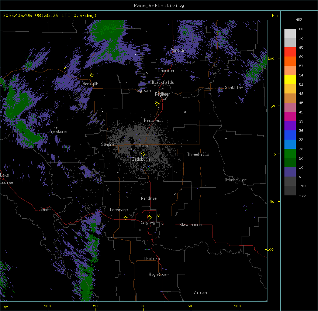Pick the bright yellow 51–54 dBZ swatch
Viewport: 318px width, 311px height.
coord(290,79)
